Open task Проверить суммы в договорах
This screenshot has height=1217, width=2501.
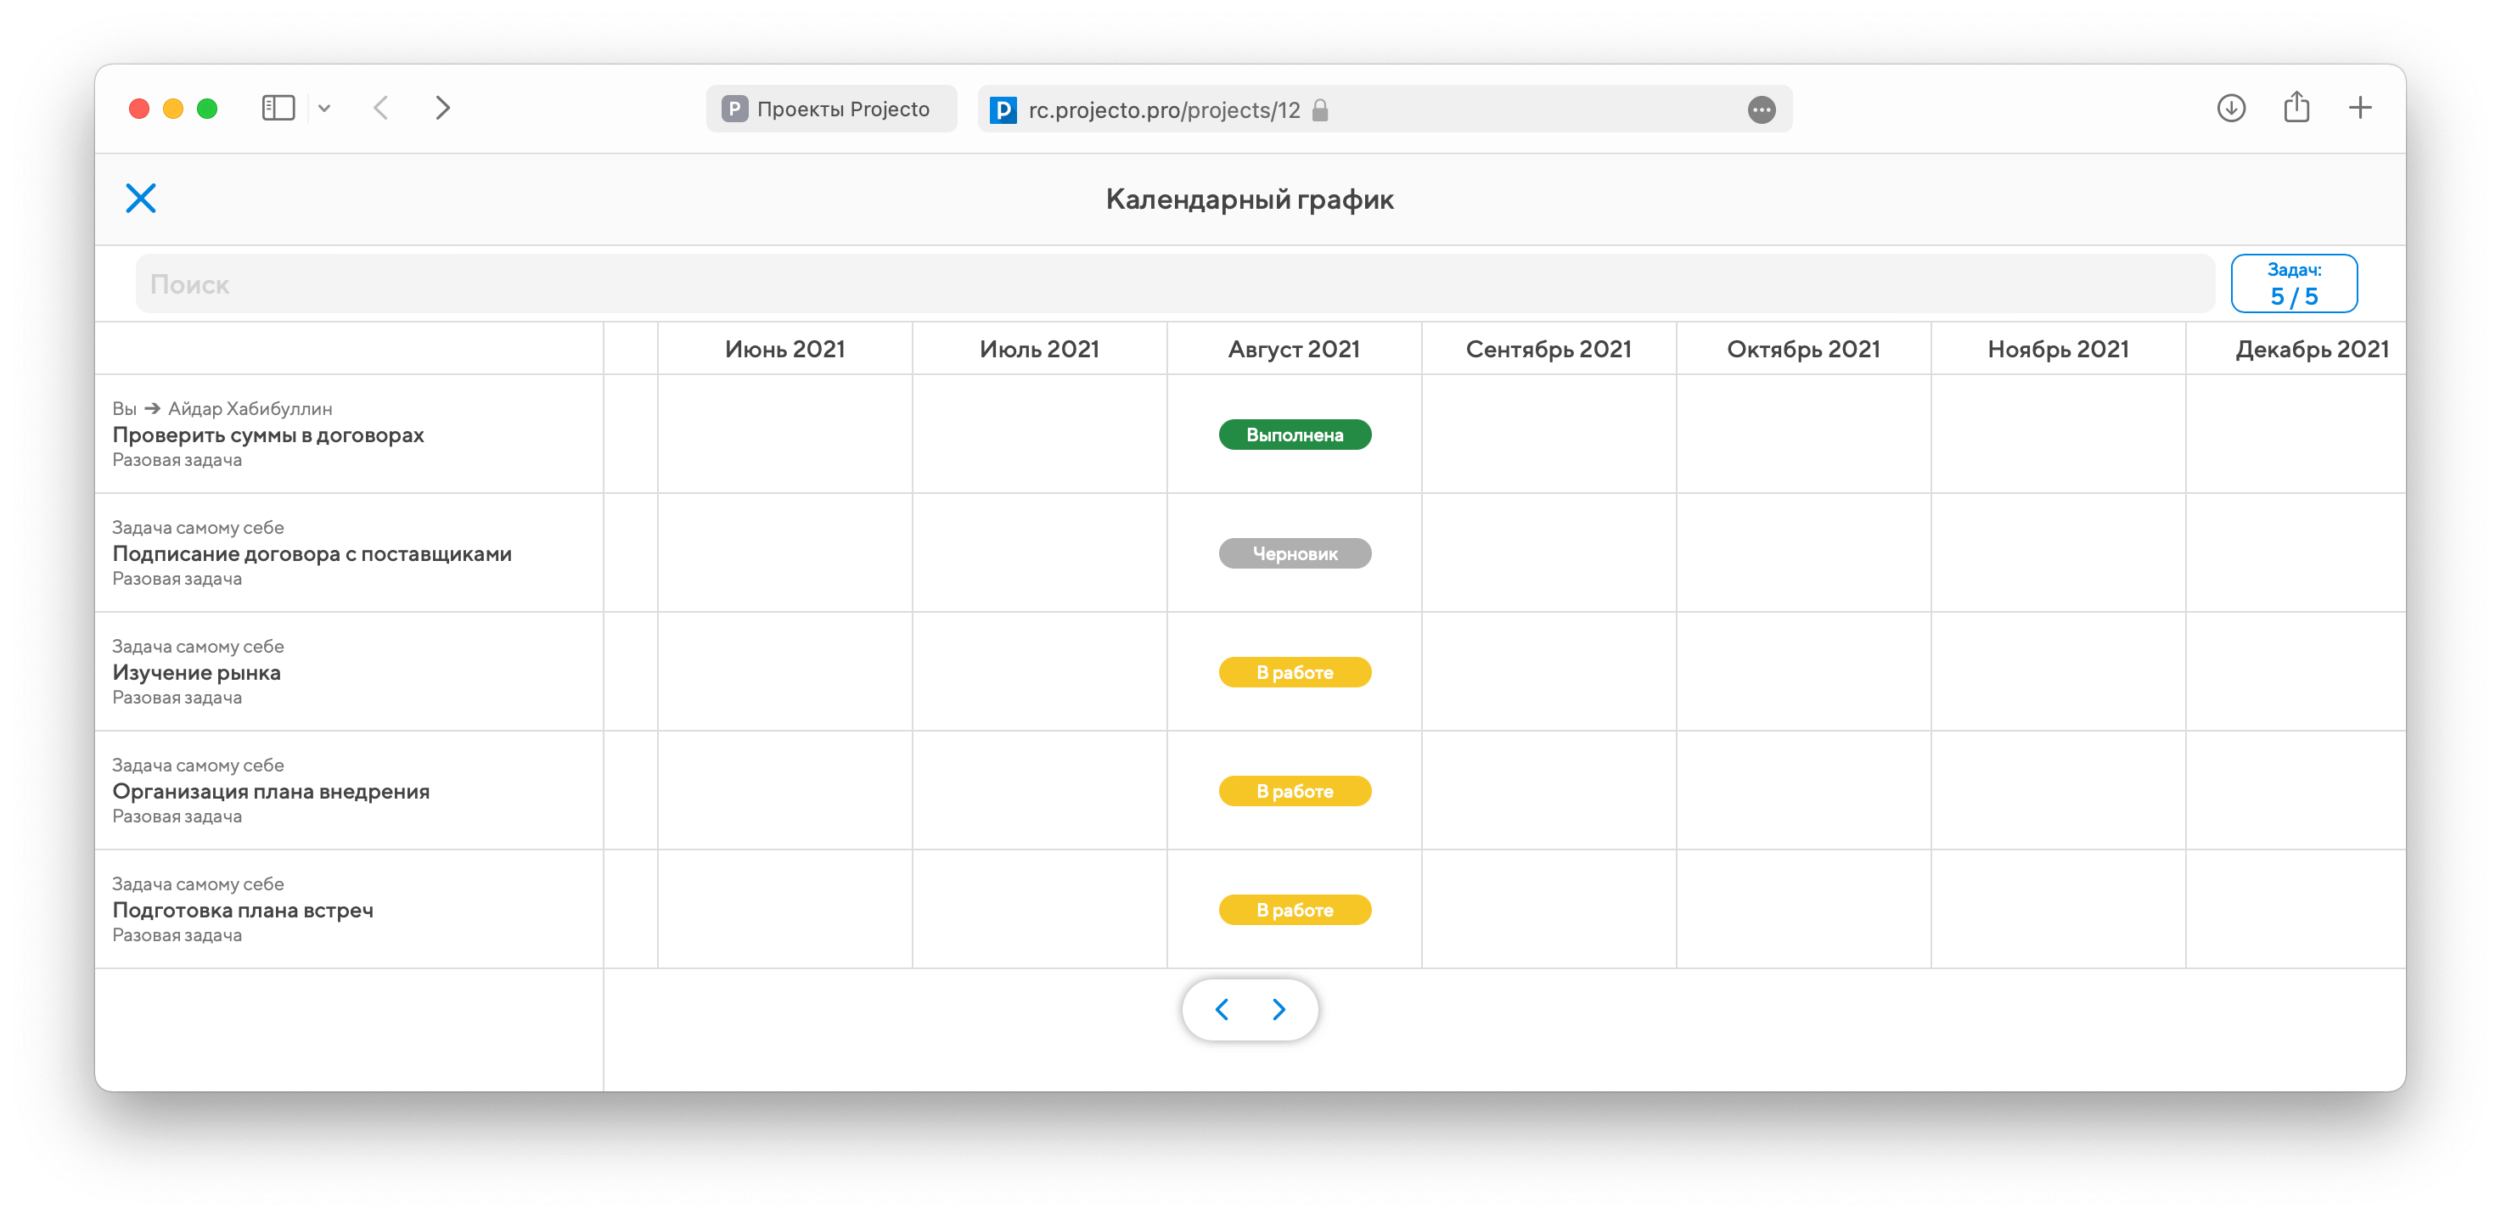(x=268, y=435)
